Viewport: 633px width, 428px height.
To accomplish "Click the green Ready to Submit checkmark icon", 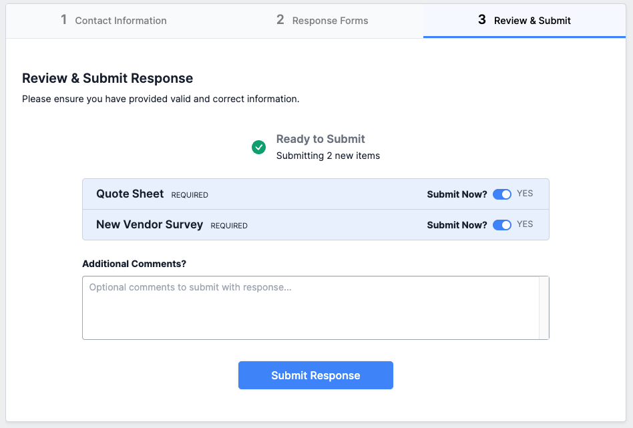I will pyautogui.click(x=259, y=148).
